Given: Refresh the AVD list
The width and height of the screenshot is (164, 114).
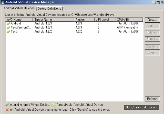Looking at the screenshot, I should (x=152, y=99).
